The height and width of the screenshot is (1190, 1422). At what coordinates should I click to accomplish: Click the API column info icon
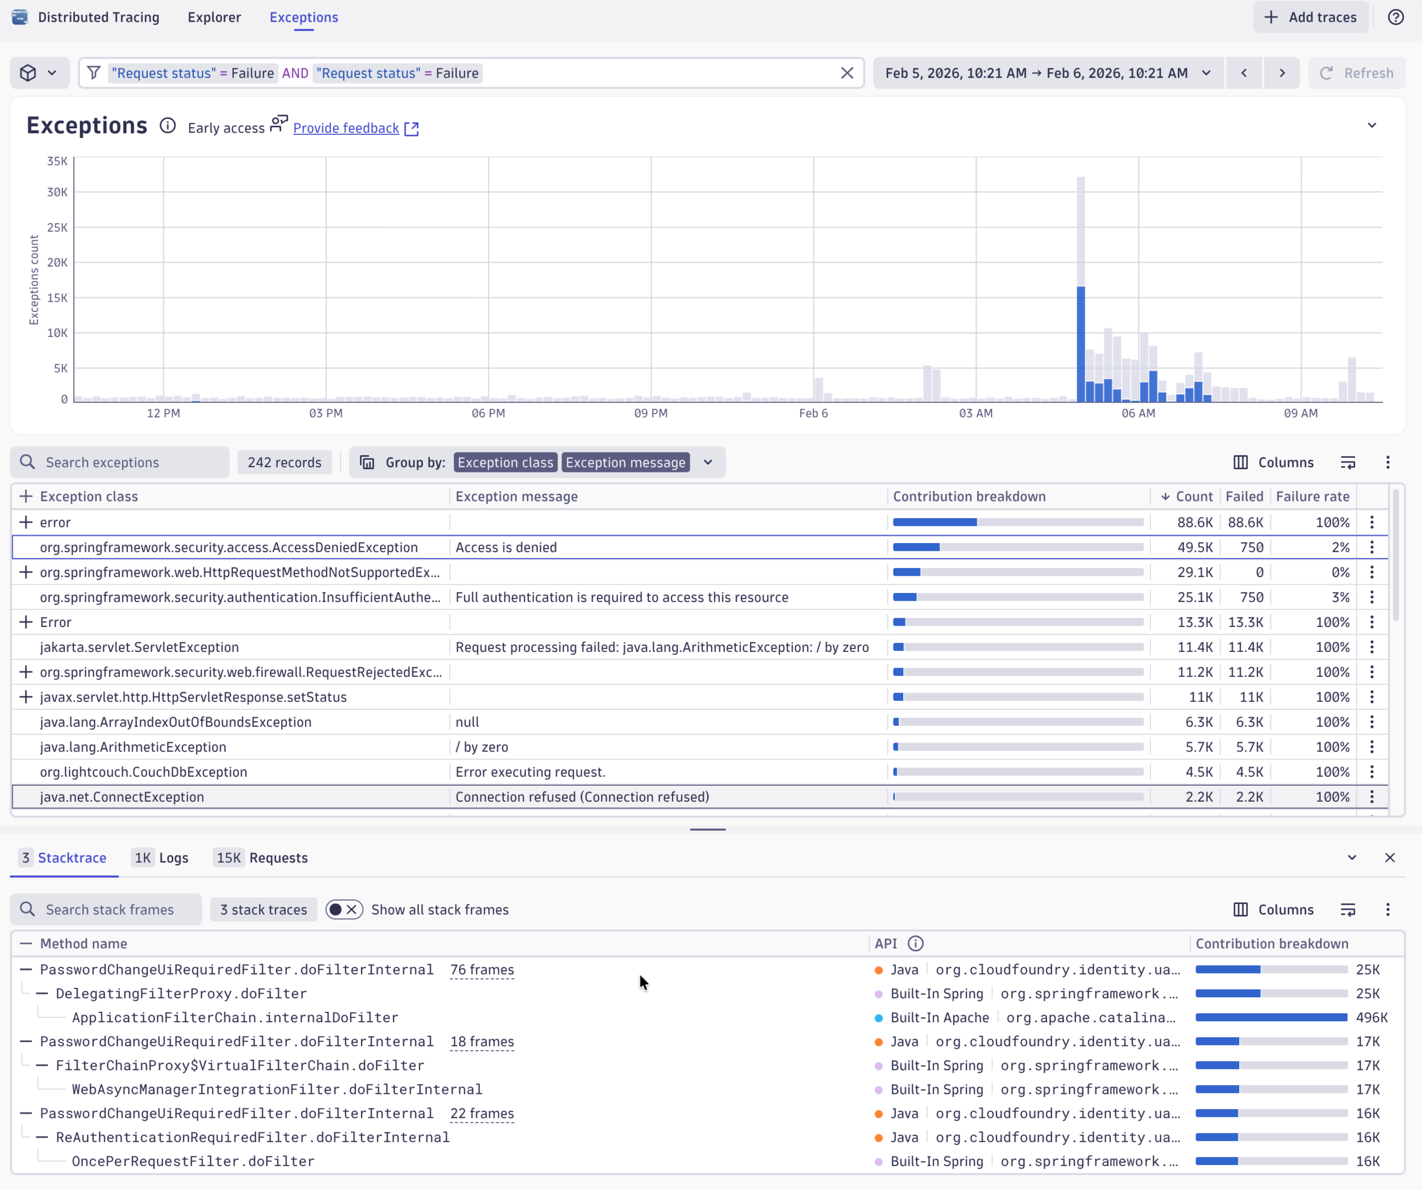coord(915,943)
